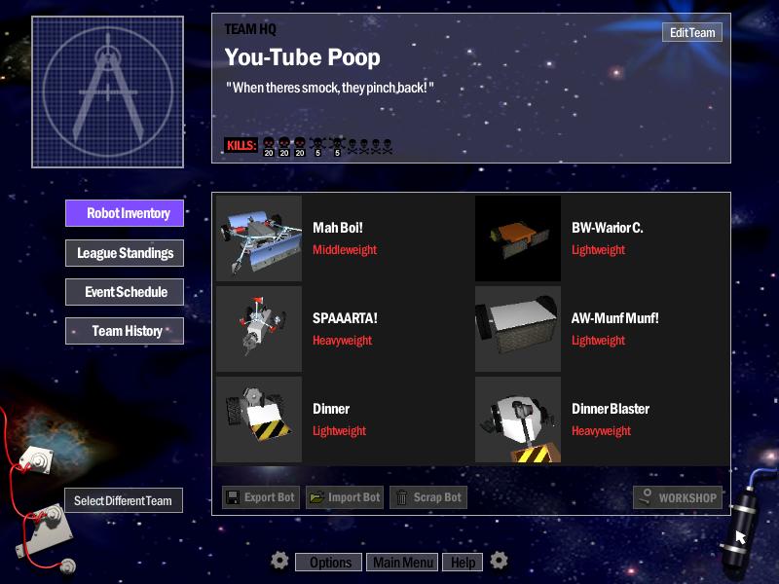Select the Dinner Blaster robot thumbnail
Viewport: 779px width, 584px height.
pyautogui.click(x=518, y=420)
